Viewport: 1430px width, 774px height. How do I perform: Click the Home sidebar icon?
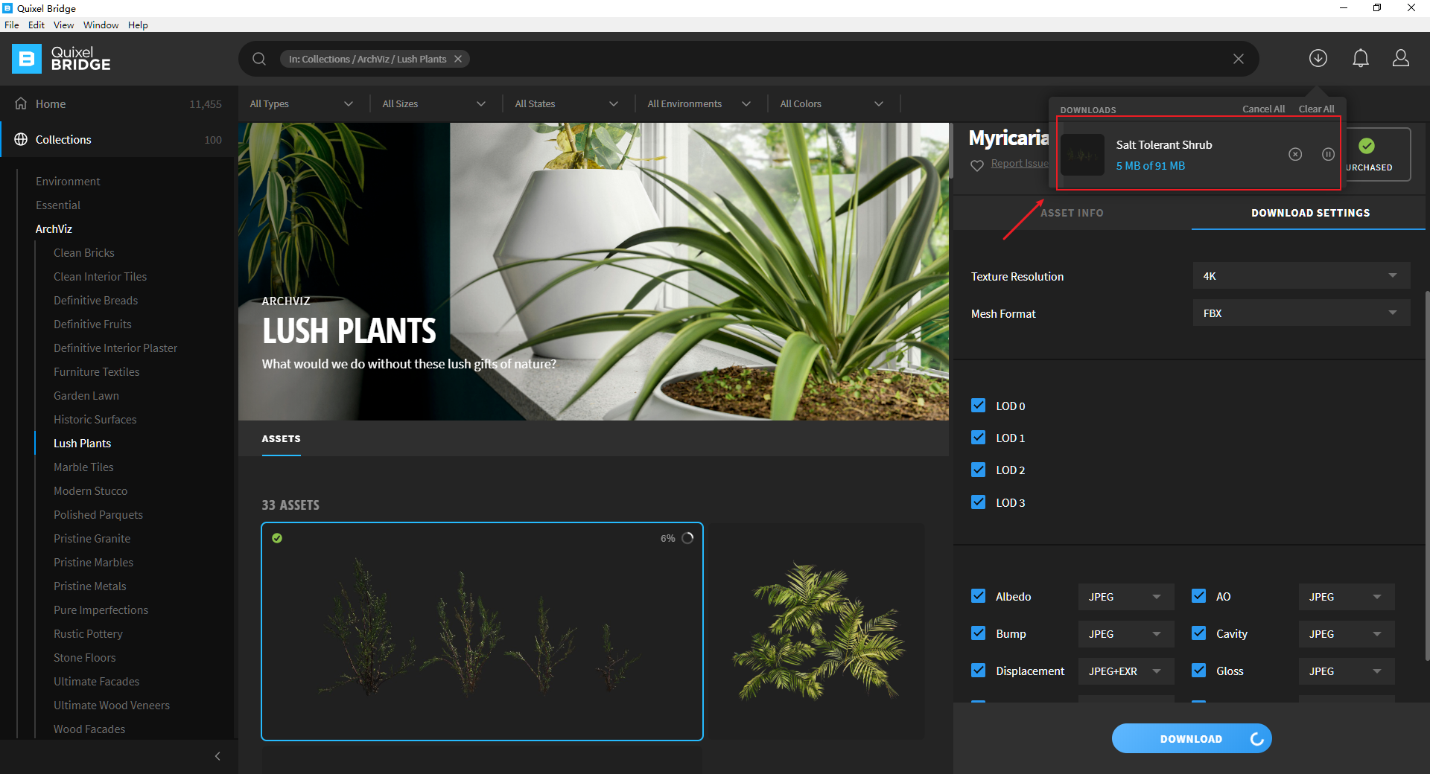pyautogui.click(x=21, y=103)
